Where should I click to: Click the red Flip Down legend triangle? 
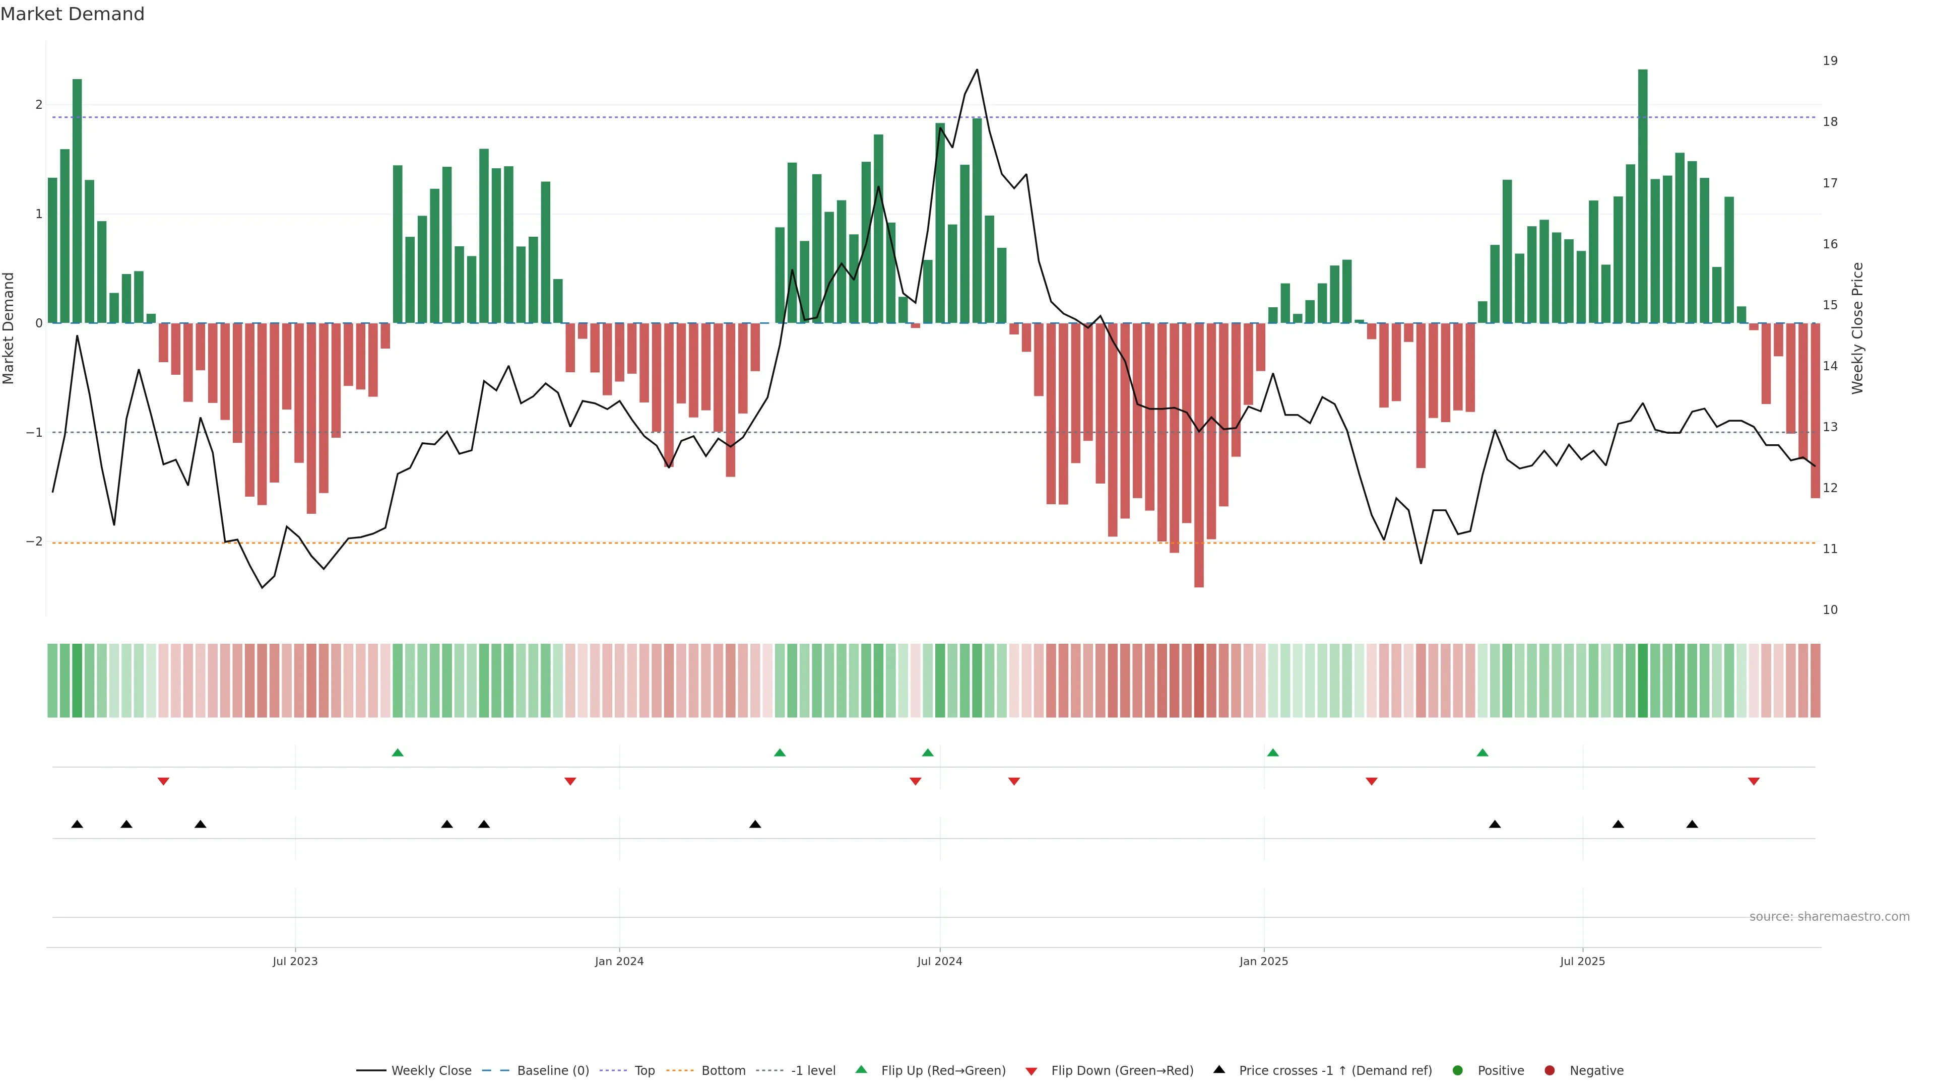click(x=1031, y=1071)
